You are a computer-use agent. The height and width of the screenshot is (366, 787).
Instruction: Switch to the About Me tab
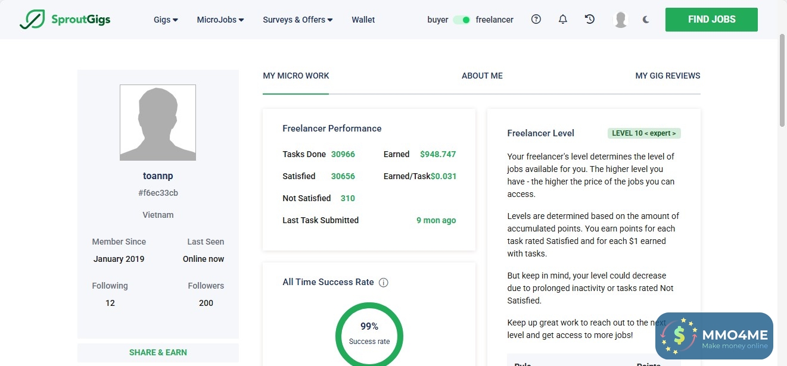[482, 76]
